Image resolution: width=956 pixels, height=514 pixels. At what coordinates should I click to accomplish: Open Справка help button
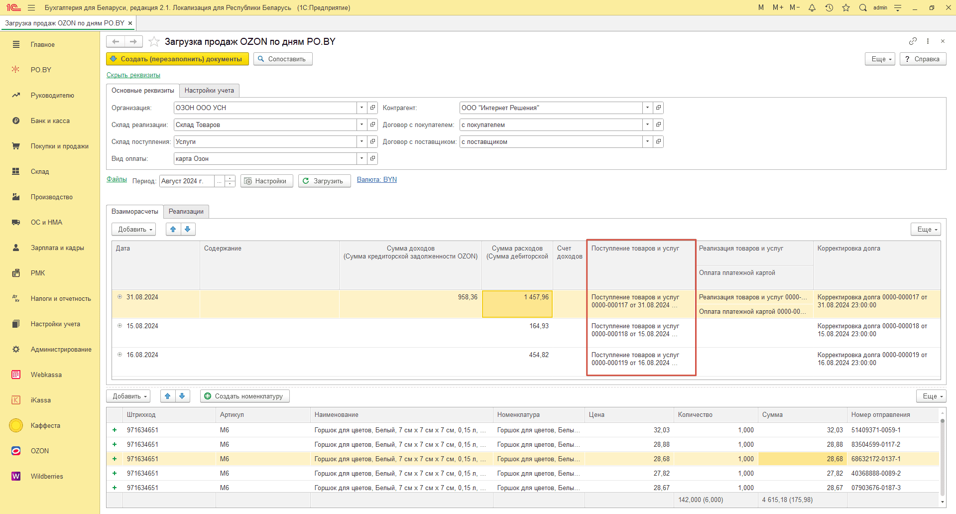tap(923, 59)
